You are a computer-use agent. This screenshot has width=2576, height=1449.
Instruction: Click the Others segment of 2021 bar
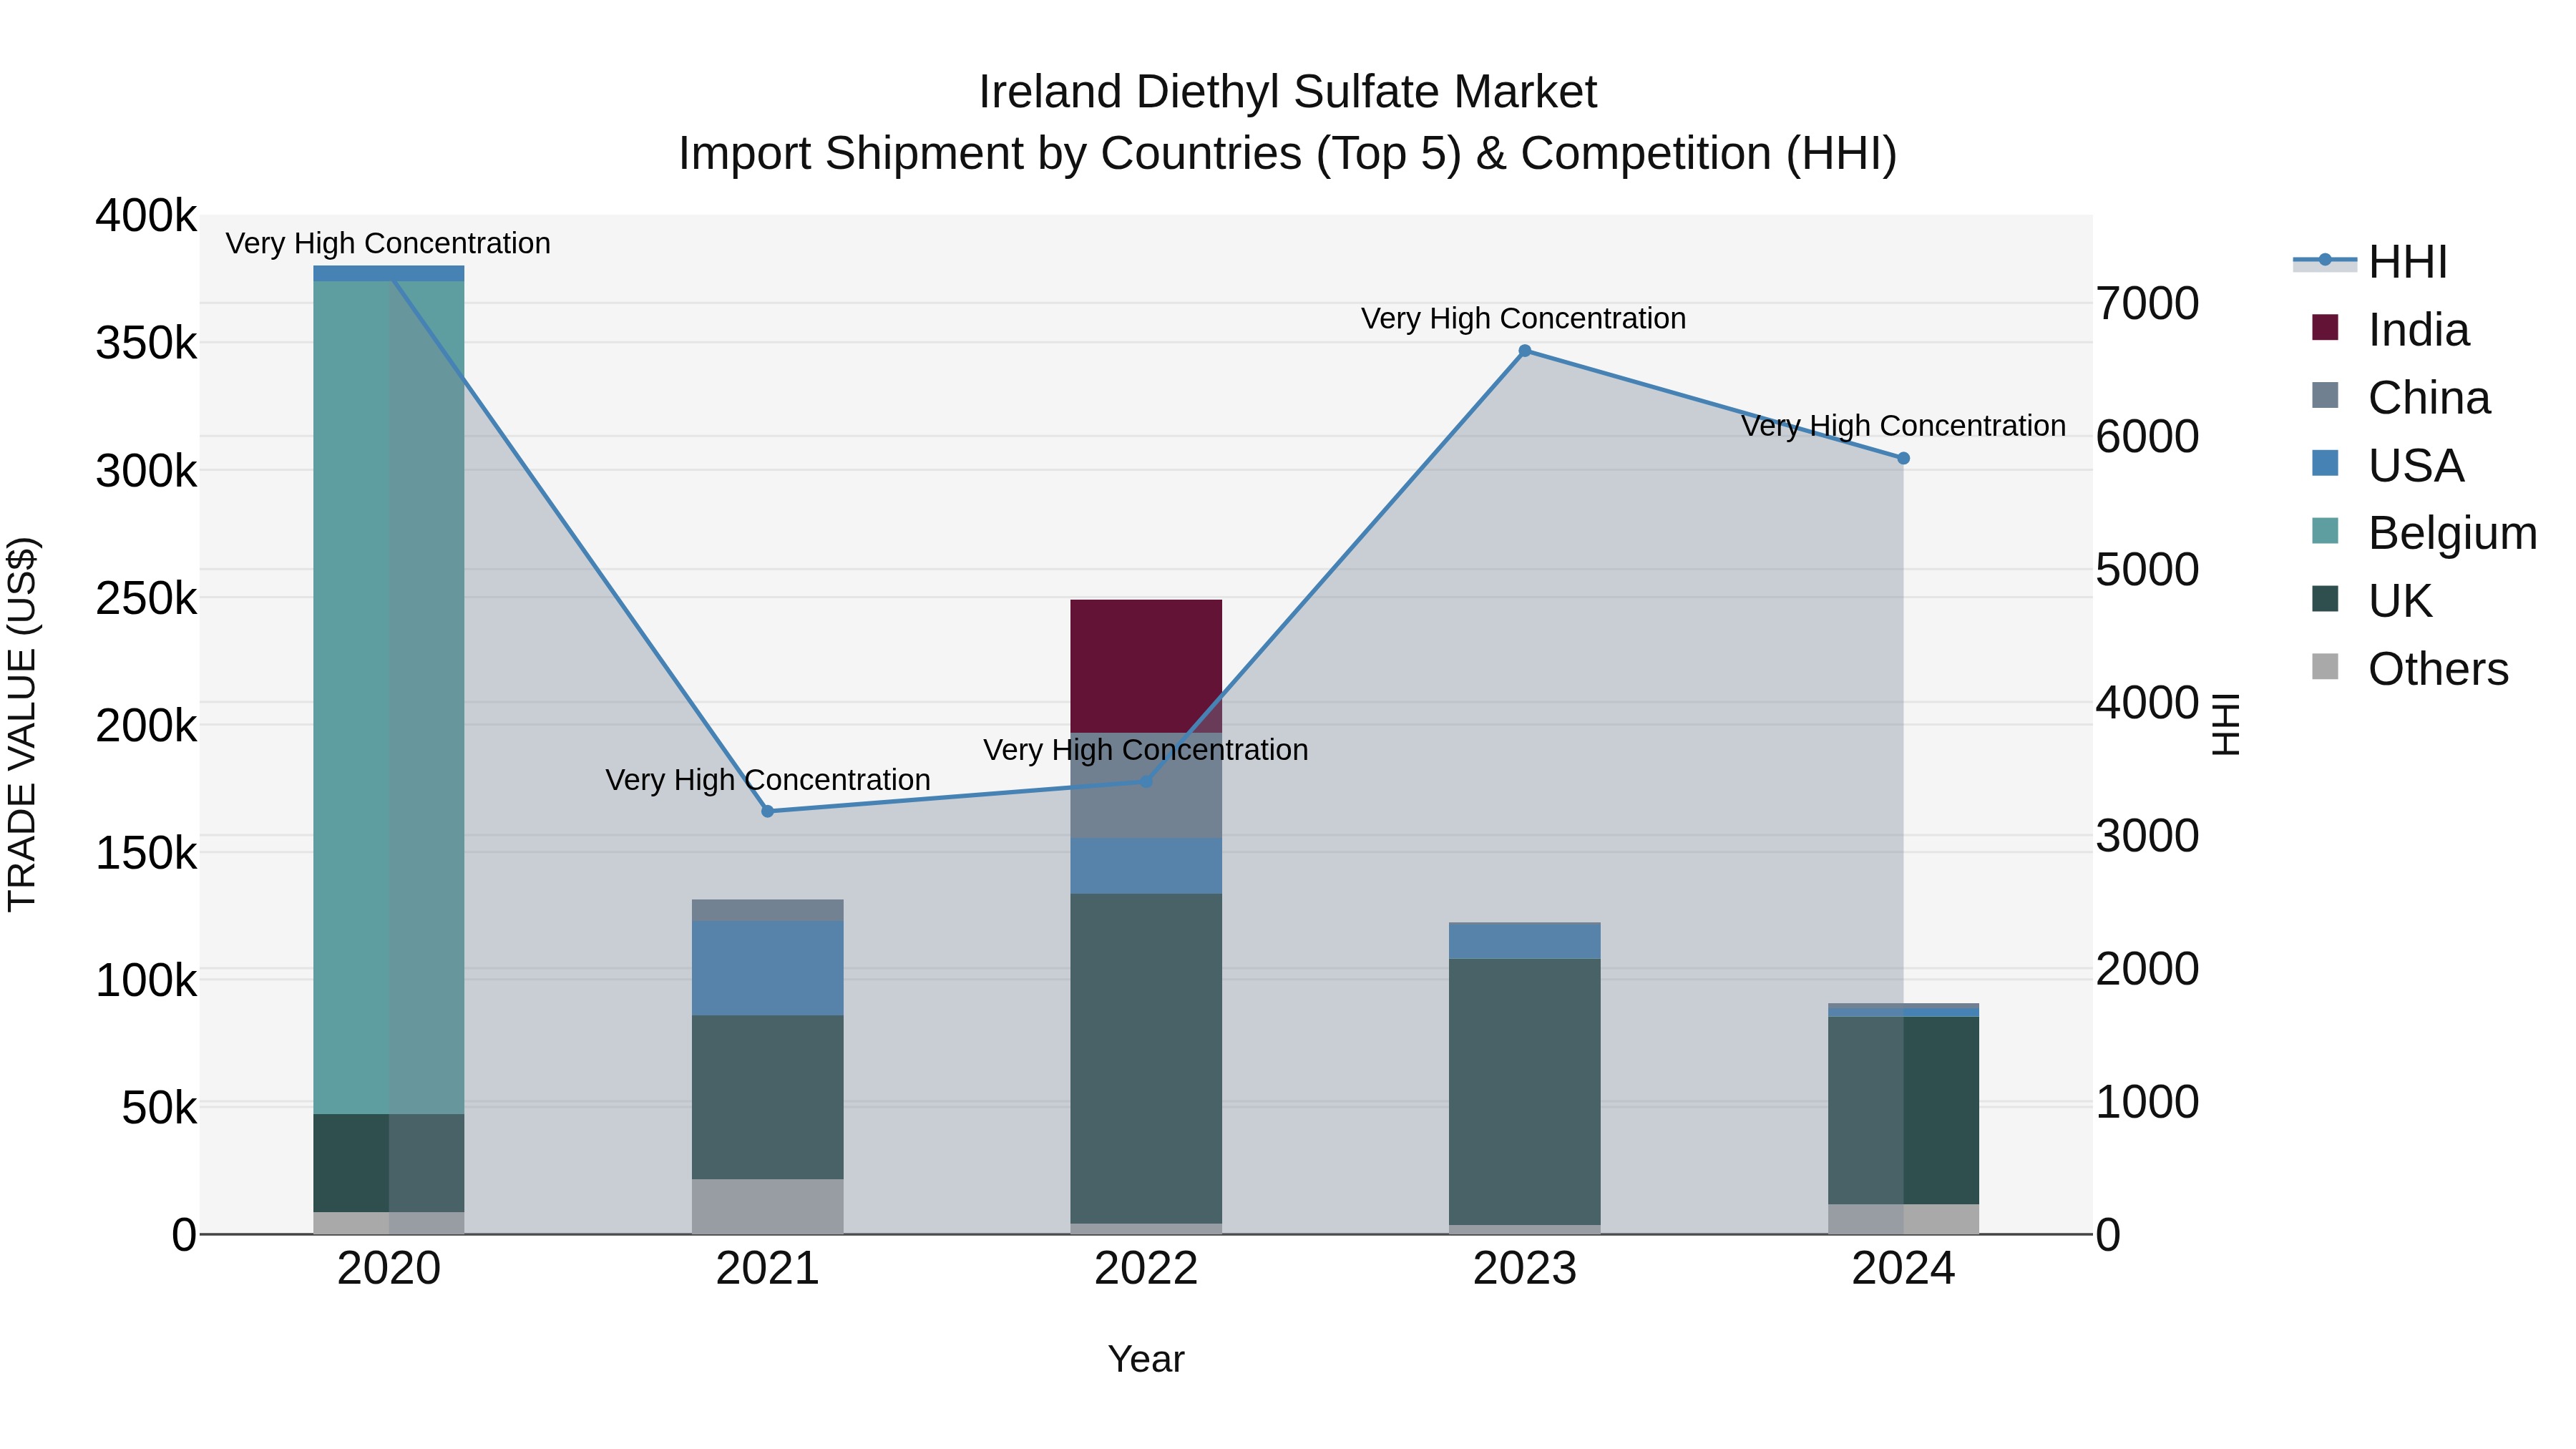pyautogui.click(x=768, y=1206)
